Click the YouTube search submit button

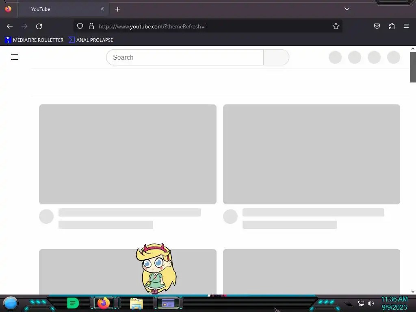tap(276, 57)
